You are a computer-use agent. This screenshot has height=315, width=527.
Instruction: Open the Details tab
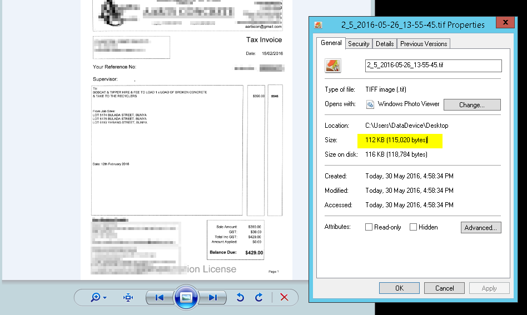[385, 44]
